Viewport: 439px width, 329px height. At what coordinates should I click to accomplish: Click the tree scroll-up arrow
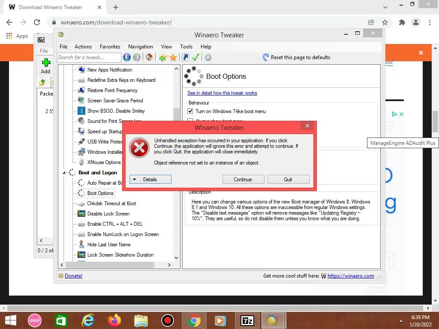176,69
